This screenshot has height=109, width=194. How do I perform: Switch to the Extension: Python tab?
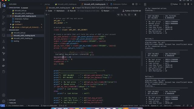tap(119, 4)
